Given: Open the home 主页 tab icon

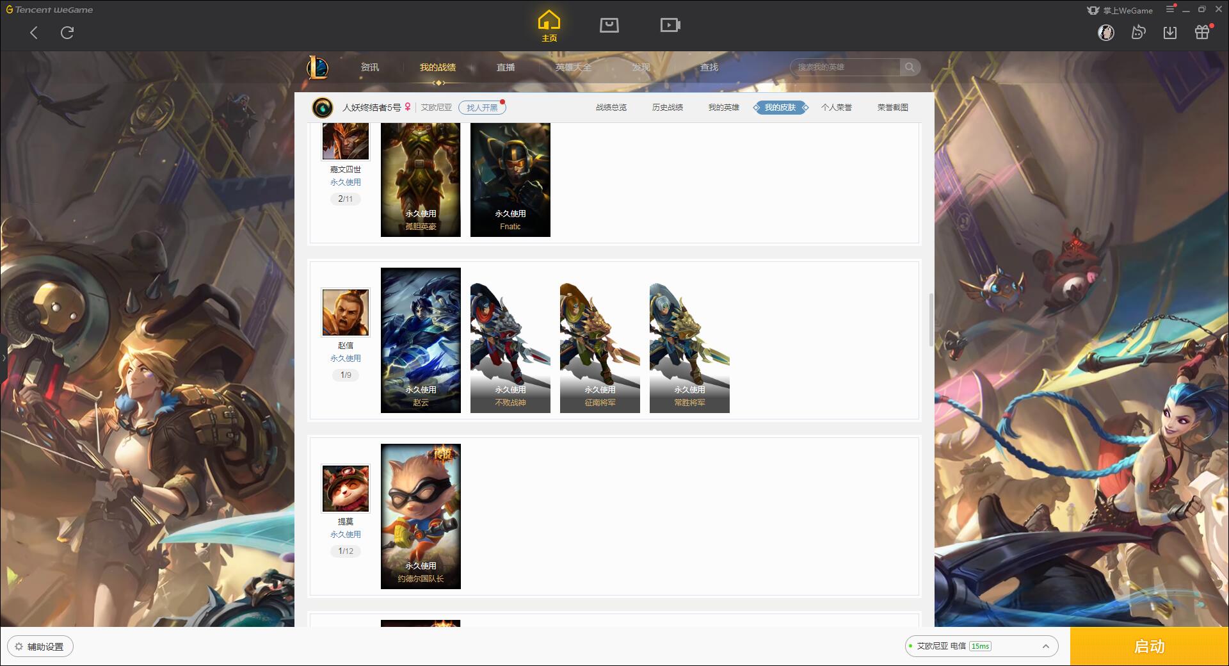Looking at the screenshot, I should 549,26.
